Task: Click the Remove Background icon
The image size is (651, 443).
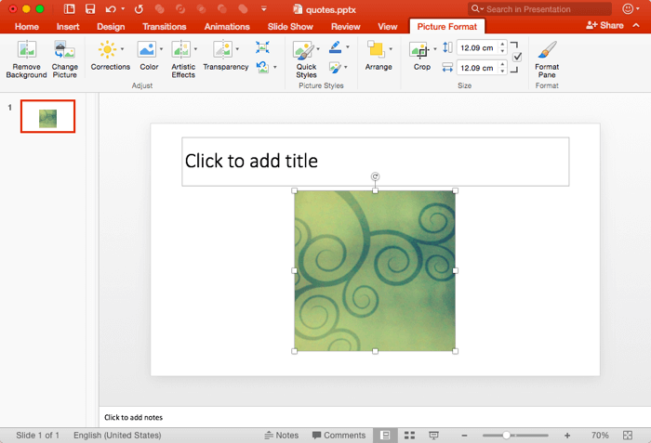Action: pyautogui.click(x=27, y=49)
